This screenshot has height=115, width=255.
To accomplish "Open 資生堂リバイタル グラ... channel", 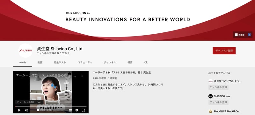I will click(x=227, y=81).
